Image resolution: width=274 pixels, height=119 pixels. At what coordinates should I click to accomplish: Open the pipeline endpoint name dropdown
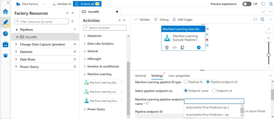click(214, 101)
